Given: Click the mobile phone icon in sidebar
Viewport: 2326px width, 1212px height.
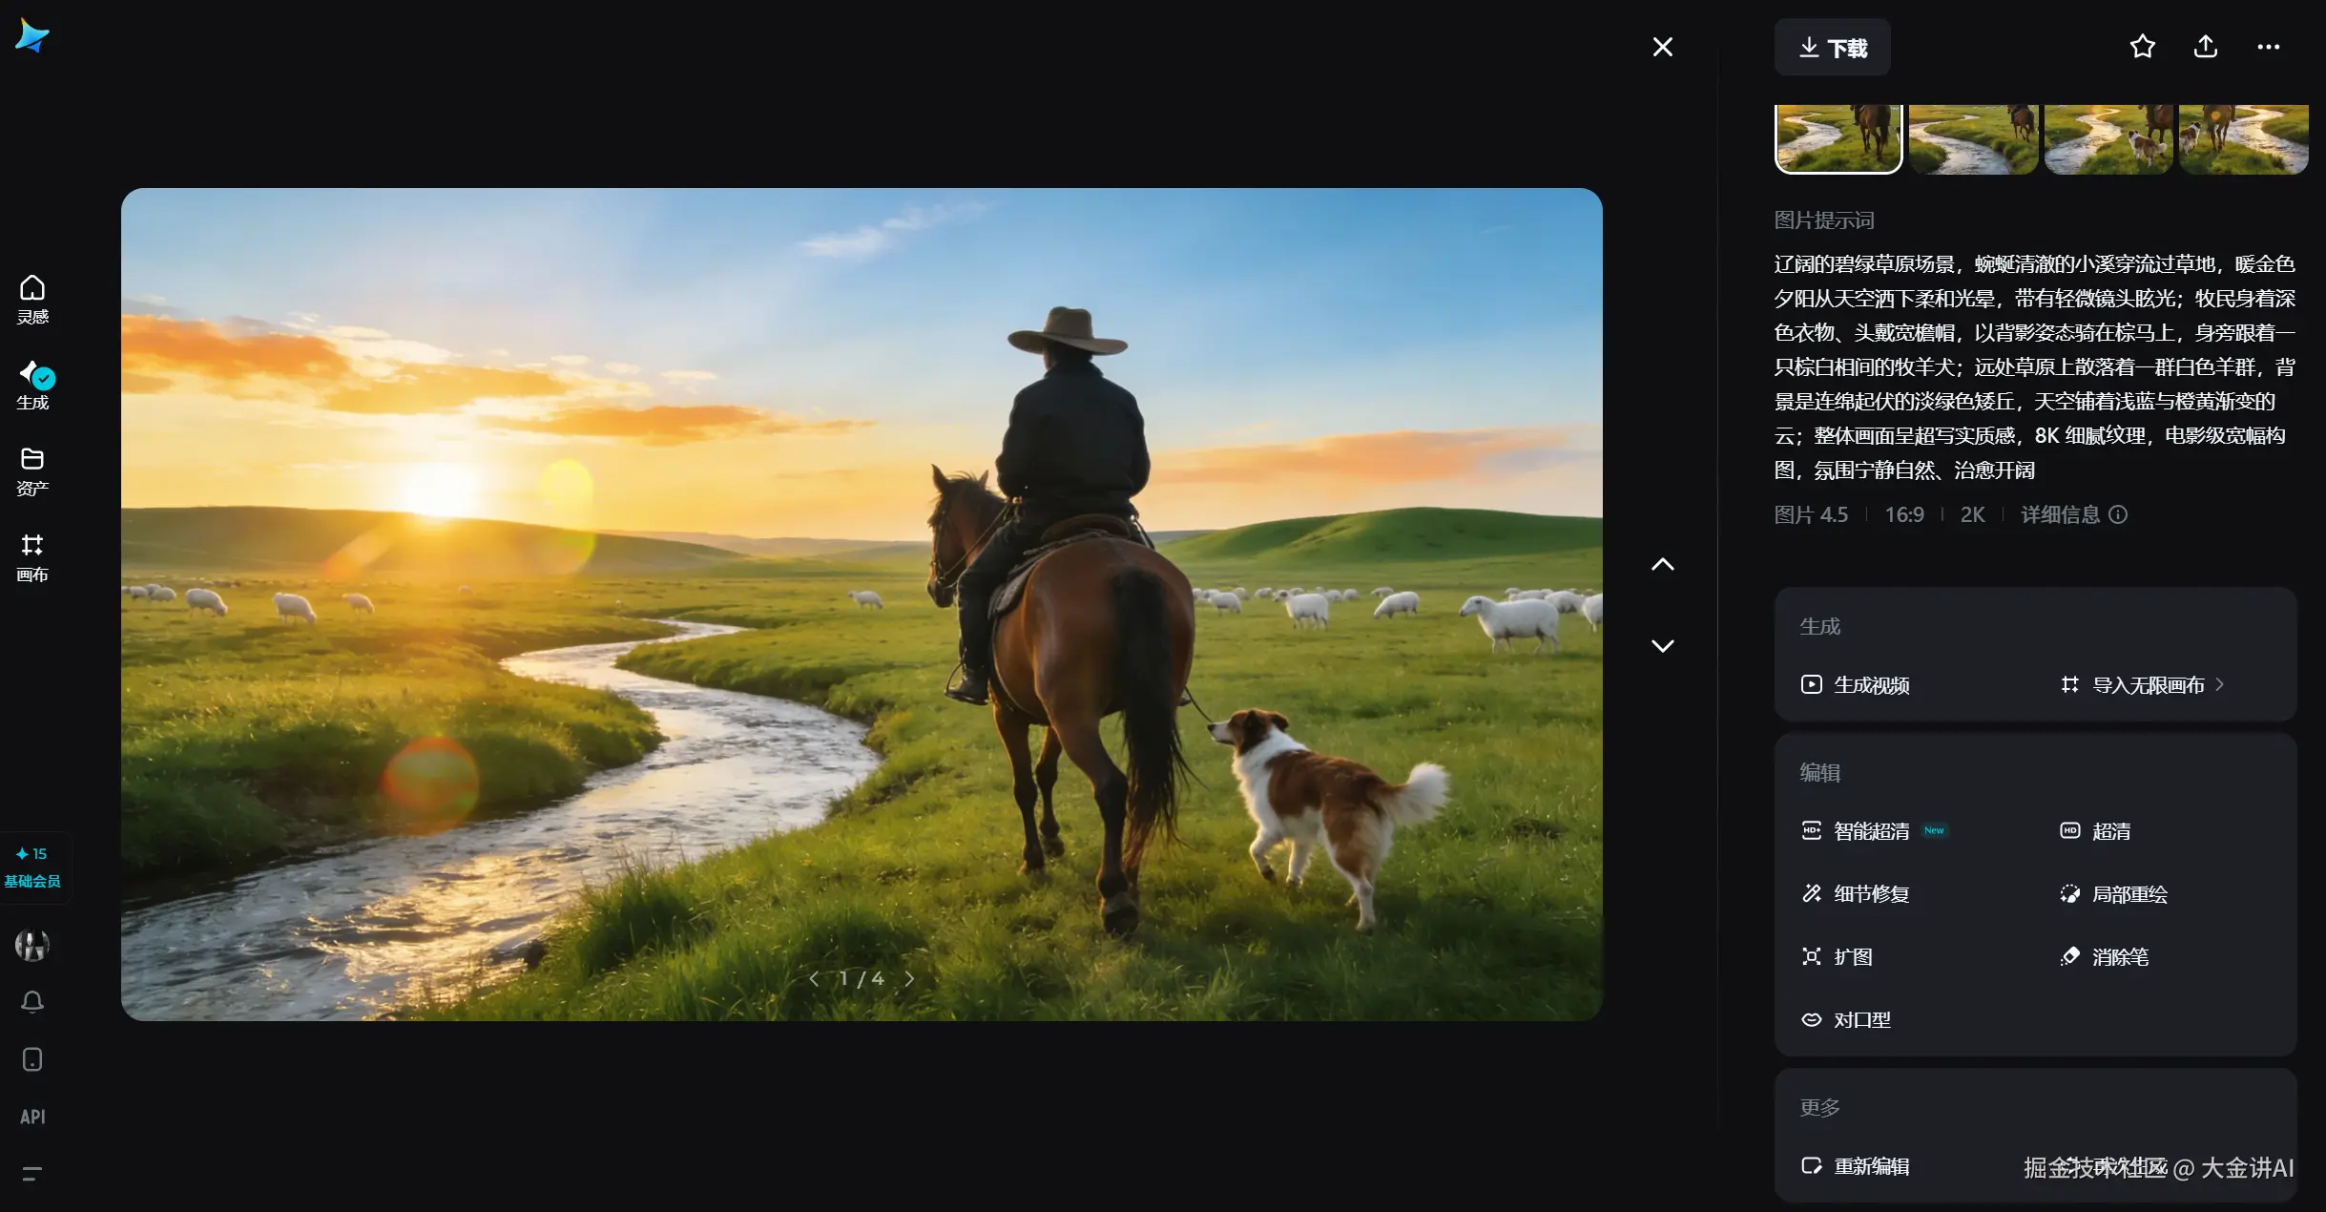Looking at the screenshot, I should (x=32, y=1059).
